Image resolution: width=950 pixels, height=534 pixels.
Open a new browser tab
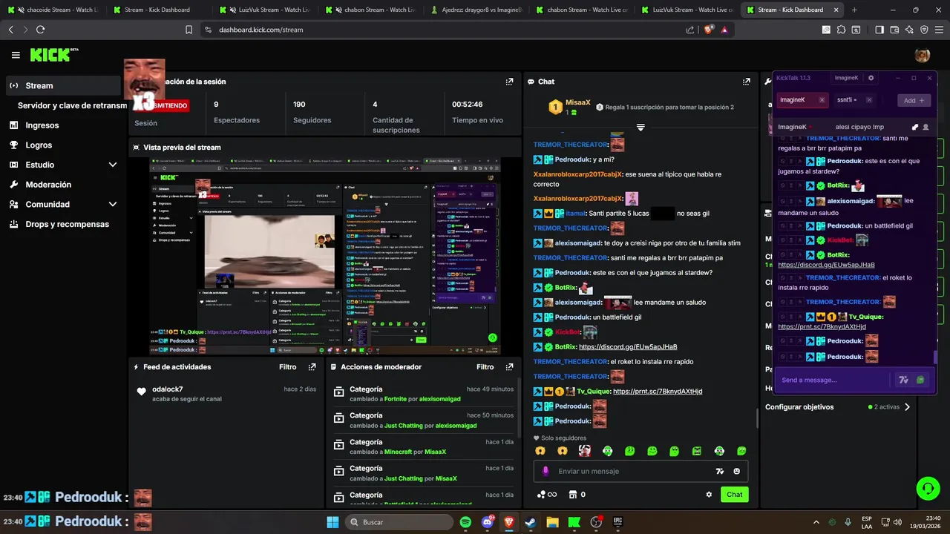pos(854,10)
